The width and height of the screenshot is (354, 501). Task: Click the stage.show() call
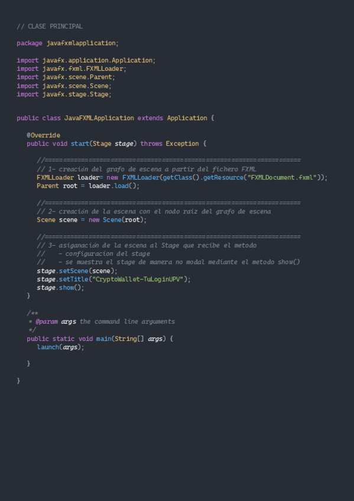point(61,288)
